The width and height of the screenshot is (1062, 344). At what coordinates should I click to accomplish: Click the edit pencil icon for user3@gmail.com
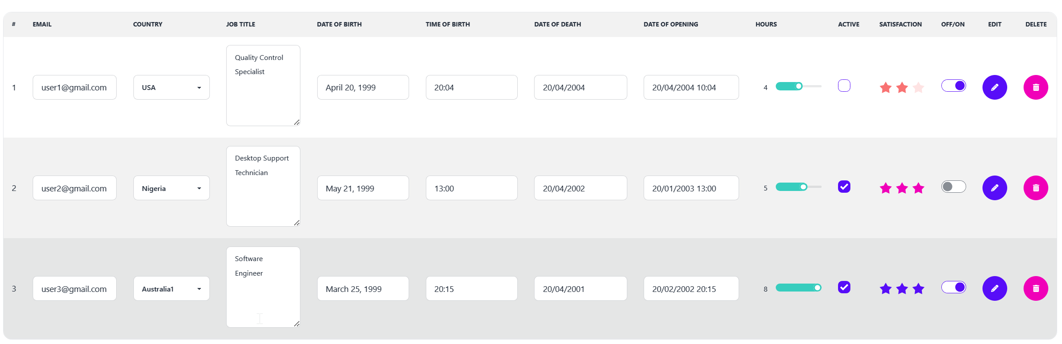click(x=994, y=288)
